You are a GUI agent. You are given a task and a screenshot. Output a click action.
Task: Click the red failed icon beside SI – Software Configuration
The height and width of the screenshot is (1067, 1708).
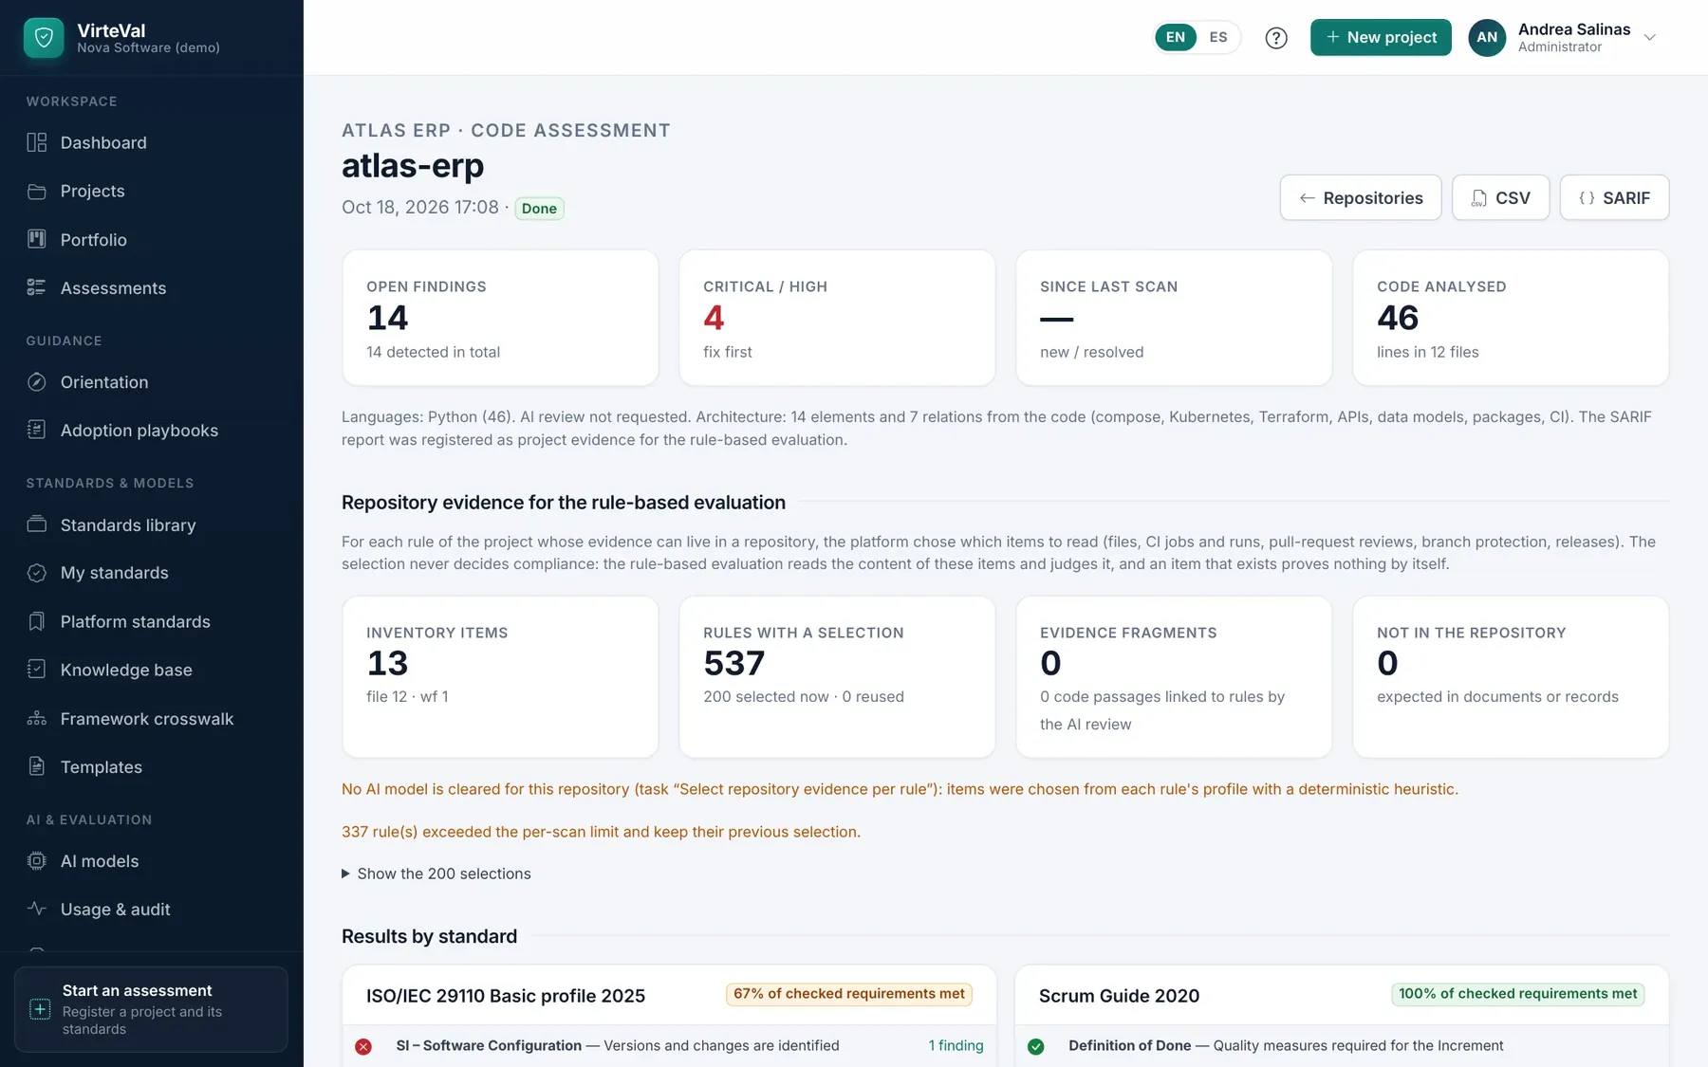(x=363, y=1046)
